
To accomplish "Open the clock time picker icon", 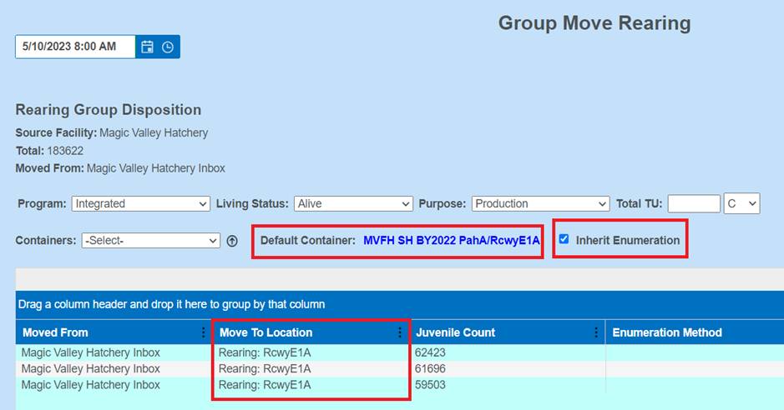I will point(168,47).
